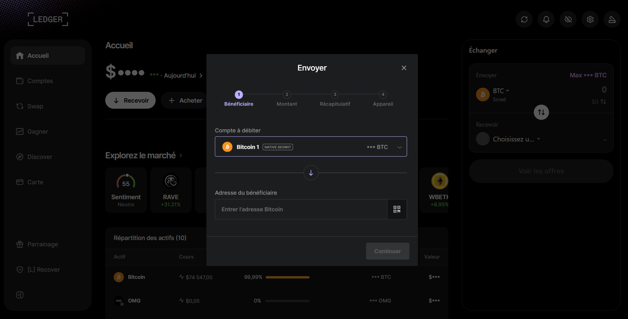Click the Cours column header
Viewport: 628px width, 319px height.
186,257
